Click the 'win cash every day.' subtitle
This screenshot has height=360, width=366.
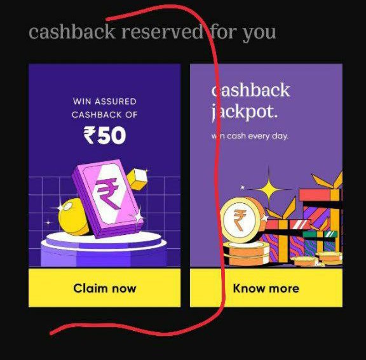(250, 136)
